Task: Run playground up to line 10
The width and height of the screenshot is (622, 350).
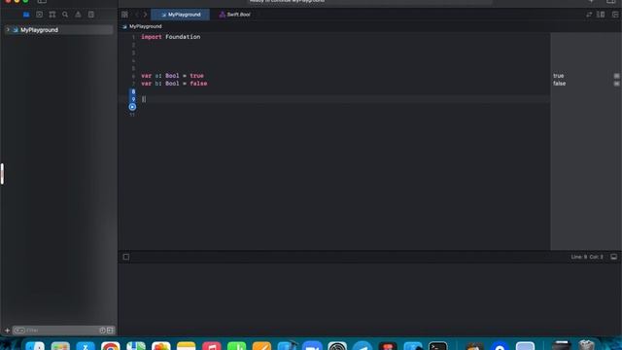Action: click(132, 107)
